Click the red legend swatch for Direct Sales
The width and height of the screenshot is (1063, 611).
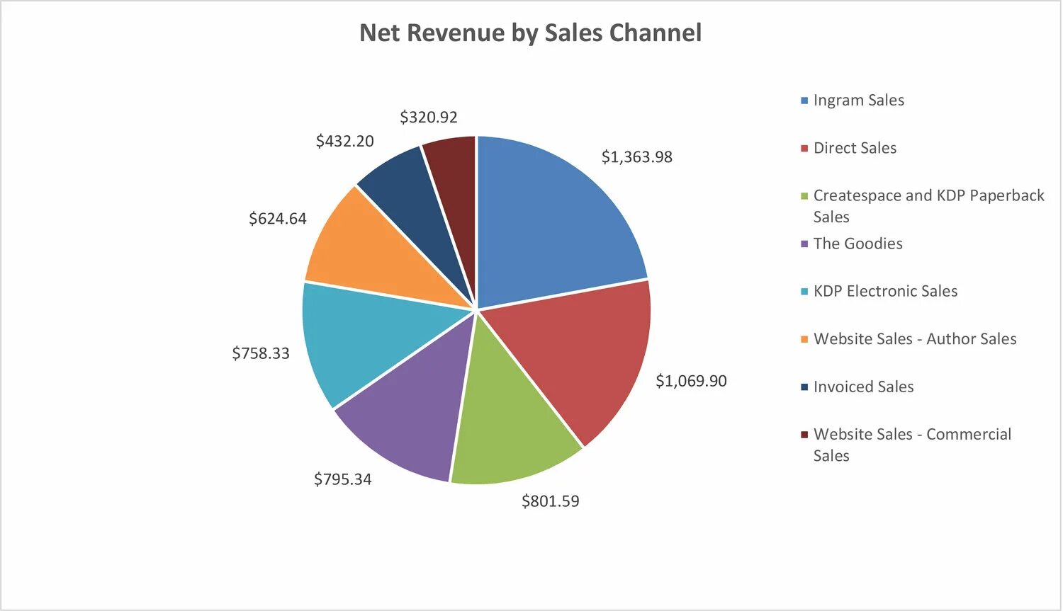[x=804, y=148]
